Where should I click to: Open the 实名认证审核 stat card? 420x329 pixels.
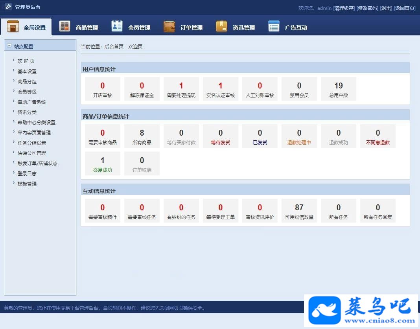(221, 89)
